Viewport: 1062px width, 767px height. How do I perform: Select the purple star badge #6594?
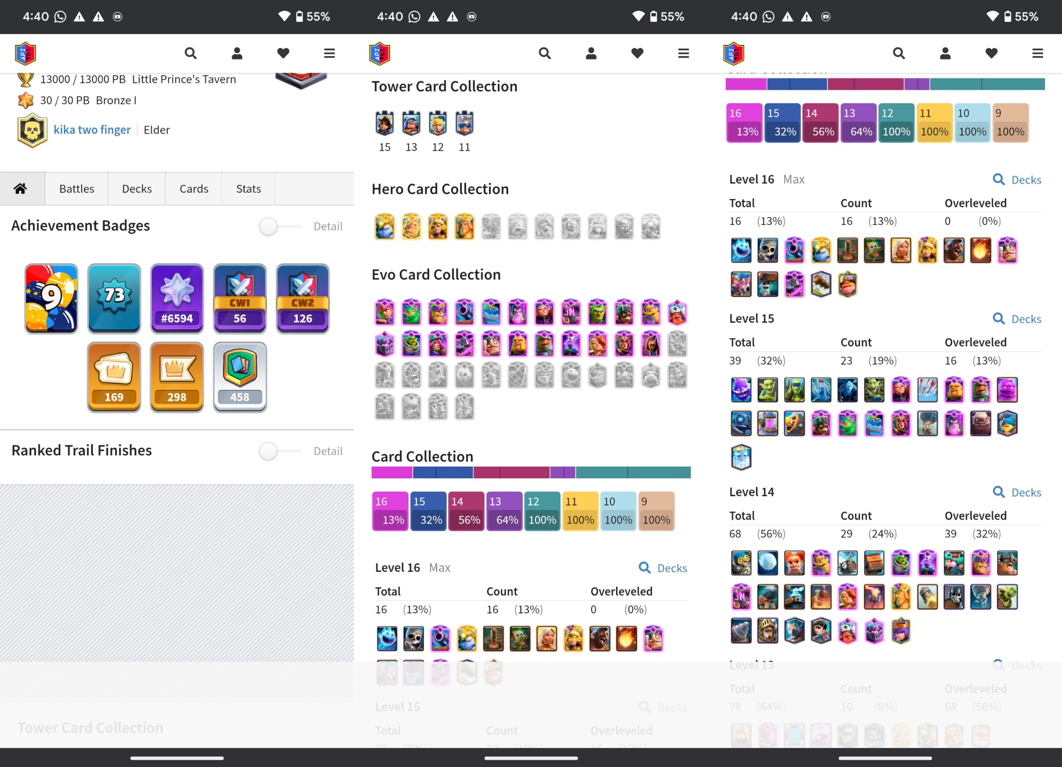point(177,298)
